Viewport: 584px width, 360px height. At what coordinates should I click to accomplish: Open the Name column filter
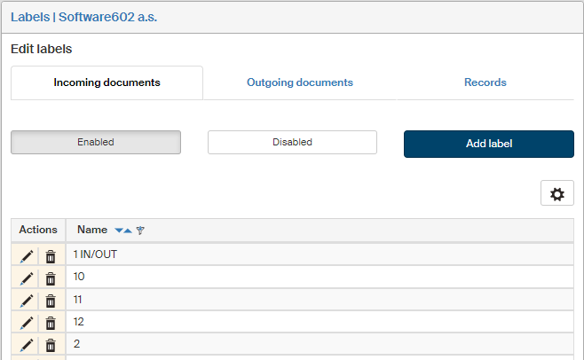point(140,231)
